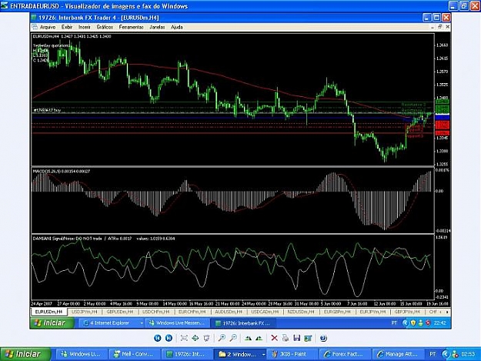Click red tray icon beside 22:42 clock
Image resolution: width=481 pixels, height=361 pixels.
coord(428,323)
